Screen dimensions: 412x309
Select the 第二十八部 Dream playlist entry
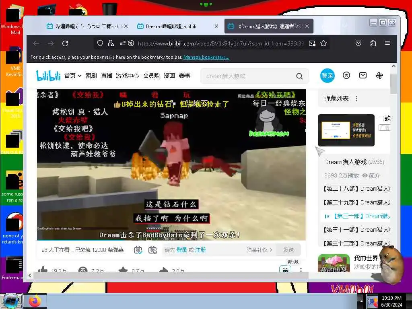coord(356,189)
